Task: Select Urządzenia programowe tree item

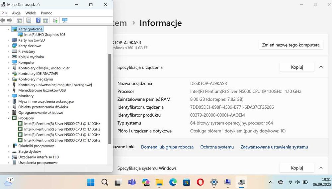Action: coord(38,163)
